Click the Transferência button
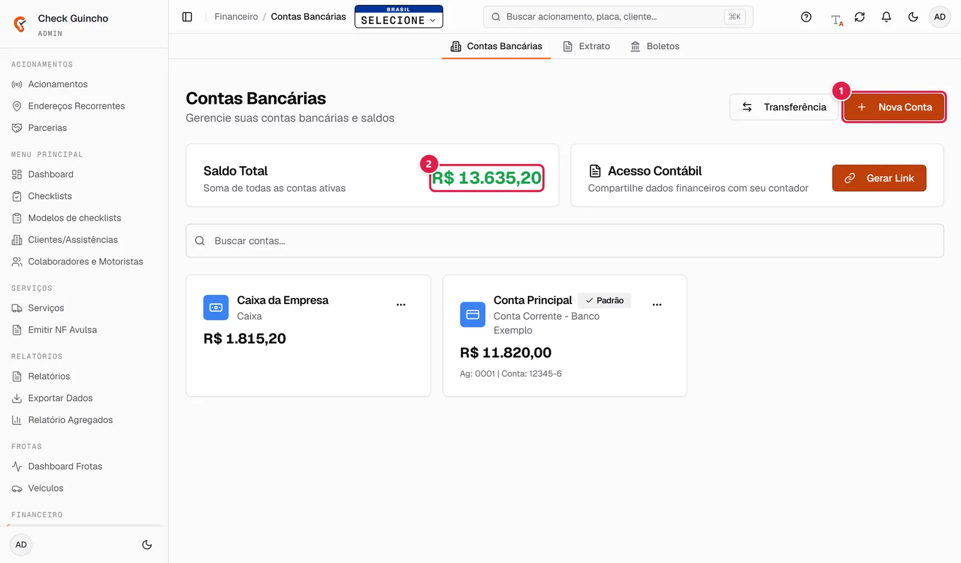Screen dimensions: 961x563 click(x=784, y=107)
